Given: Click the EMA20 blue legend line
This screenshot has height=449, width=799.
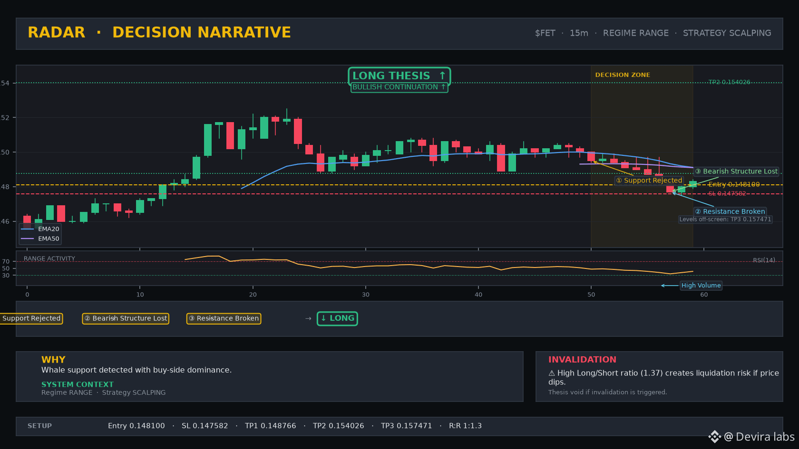Looking at the screenshot, I should pos(28,229).
